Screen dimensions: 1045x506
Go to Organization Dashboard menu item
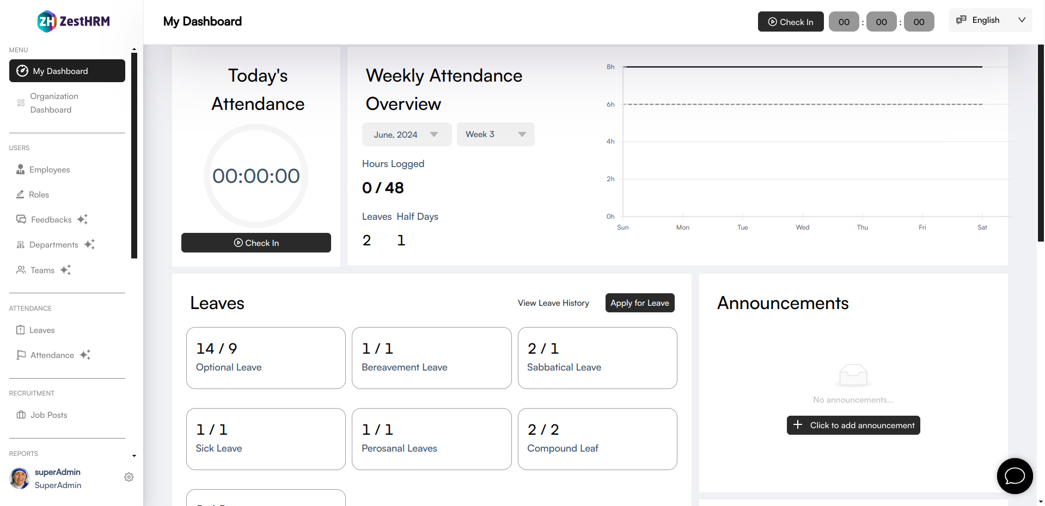[54, 103]
